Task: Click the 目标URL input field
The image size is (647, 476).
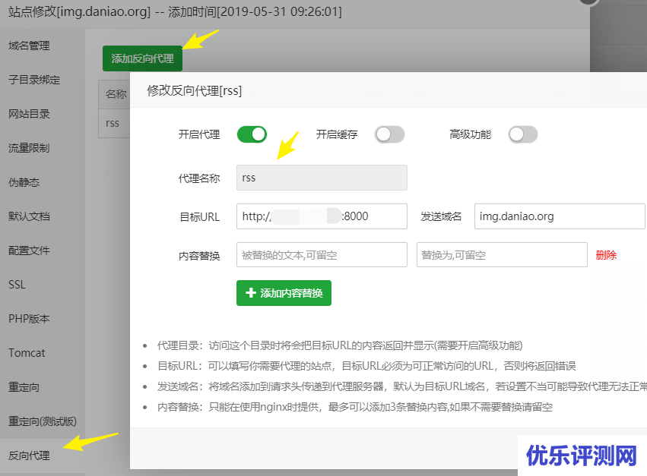Action: point(322,216)
